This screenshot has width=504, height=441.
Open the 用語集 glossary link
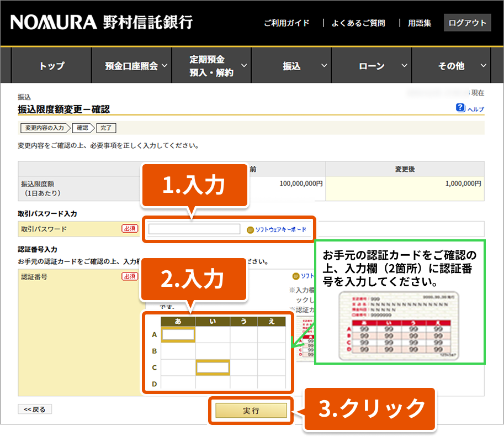click(420, 23)
